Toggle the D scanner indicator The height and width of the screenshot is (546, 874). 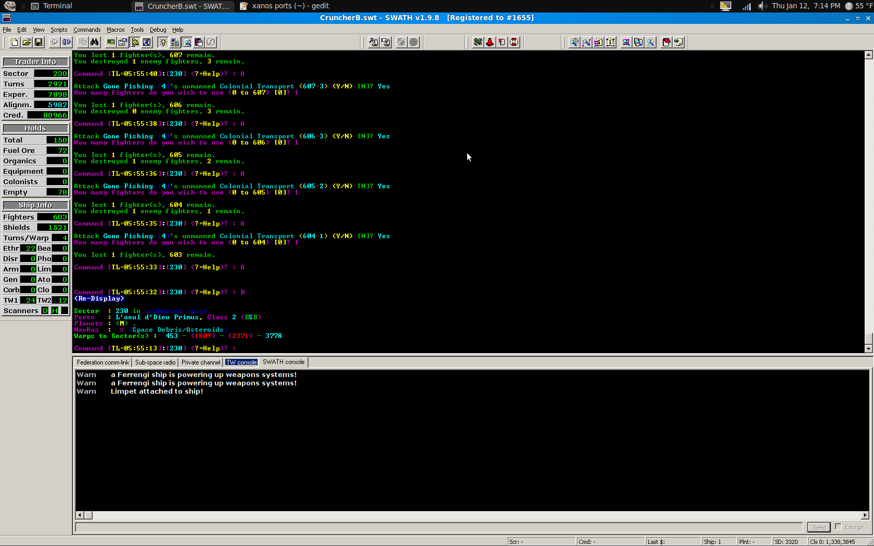[x=45, y=310]
